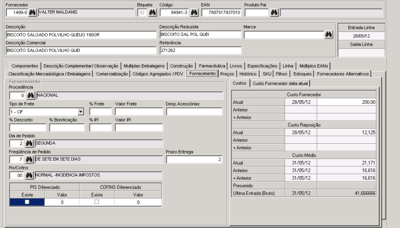The image size is (400, 228).
Task: Click the Procedência code field
Action: pos(17,95)
